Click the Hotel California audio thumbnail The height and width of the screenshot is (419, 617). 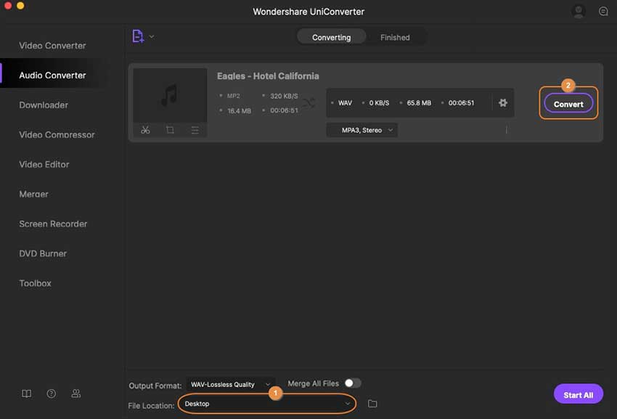click(x=170, y=95)
